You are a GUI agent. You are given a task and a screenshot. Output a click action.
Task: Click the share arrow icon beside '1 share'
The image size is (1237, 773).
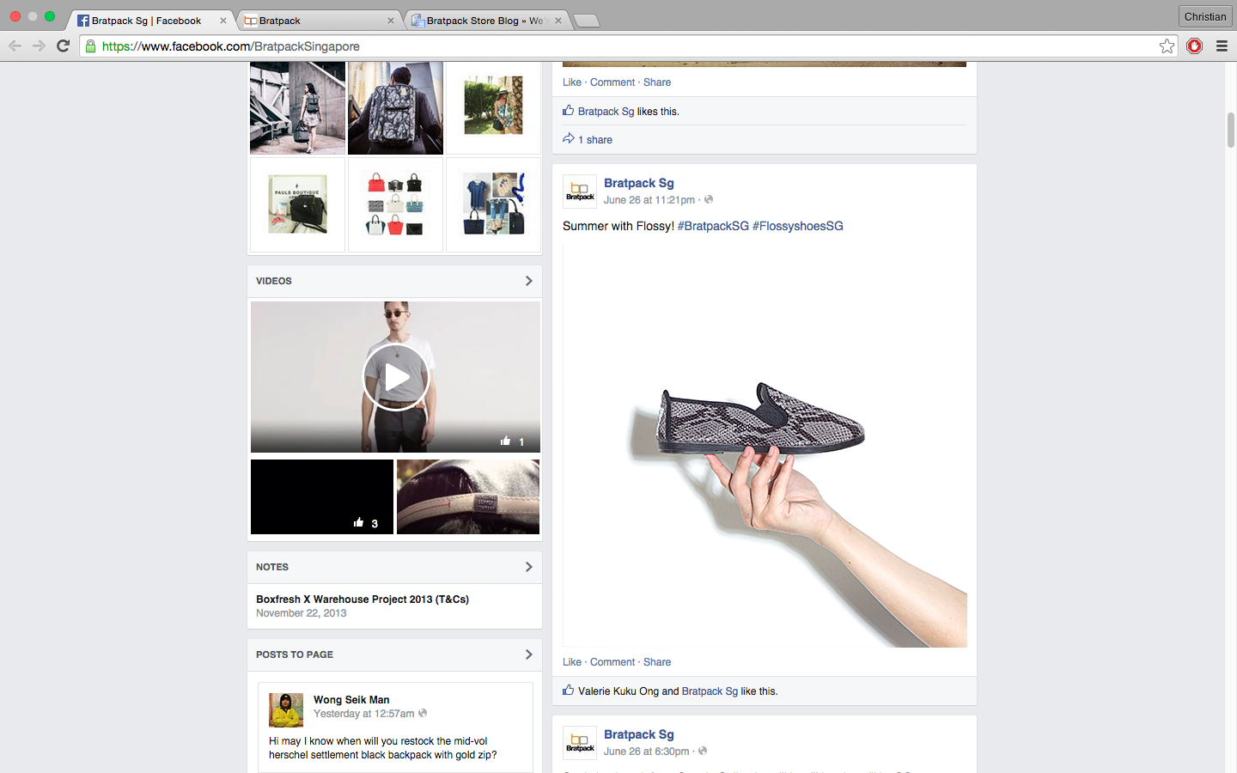[x=568, y=138]
